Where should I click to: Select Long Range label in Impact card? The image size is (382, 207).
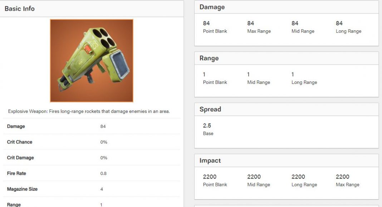coord(304,185)
